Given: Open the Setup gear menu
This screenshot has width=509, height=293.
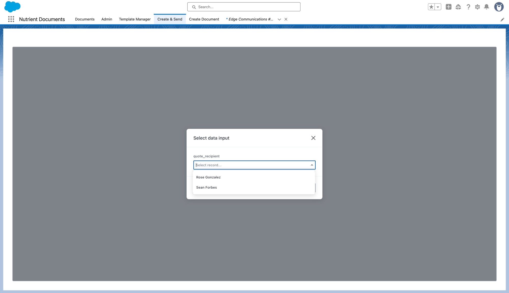Looking at the screenshot, I should [477, 7].
